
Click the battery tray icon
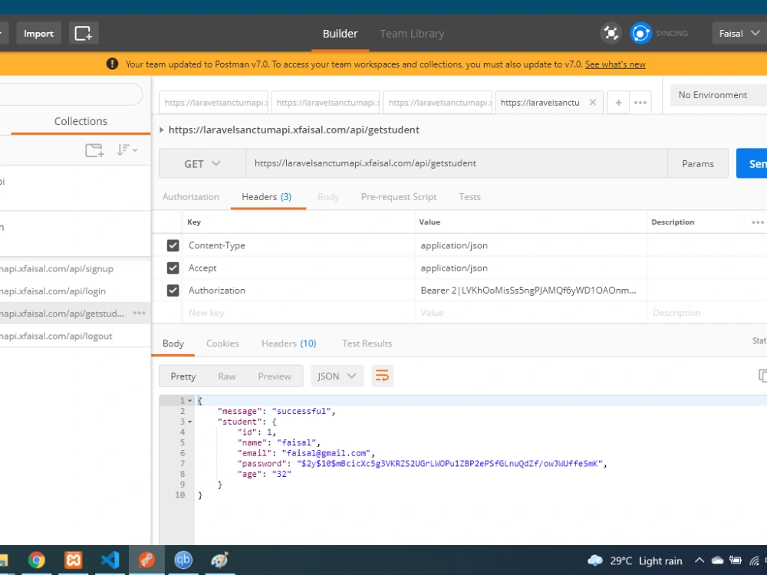(x=736, y=560)
